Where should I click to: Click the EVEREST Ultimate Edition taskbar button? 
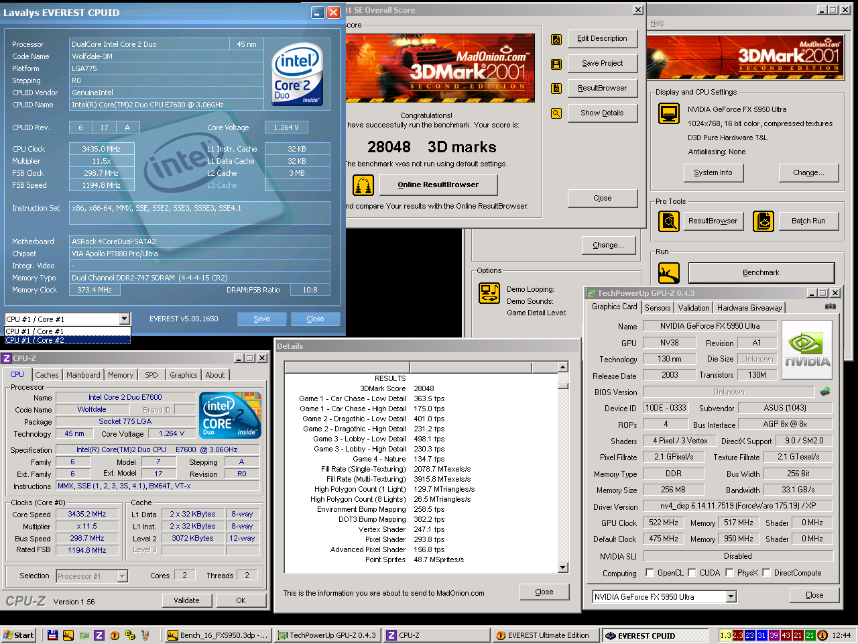tap(546, 635)
